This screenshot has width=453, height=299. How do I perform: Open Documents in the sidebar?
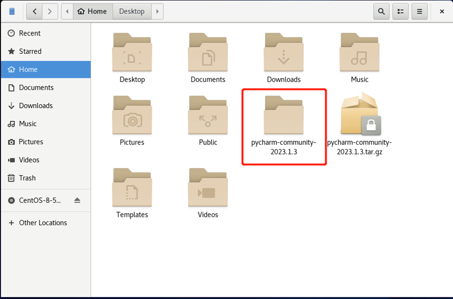46,88
